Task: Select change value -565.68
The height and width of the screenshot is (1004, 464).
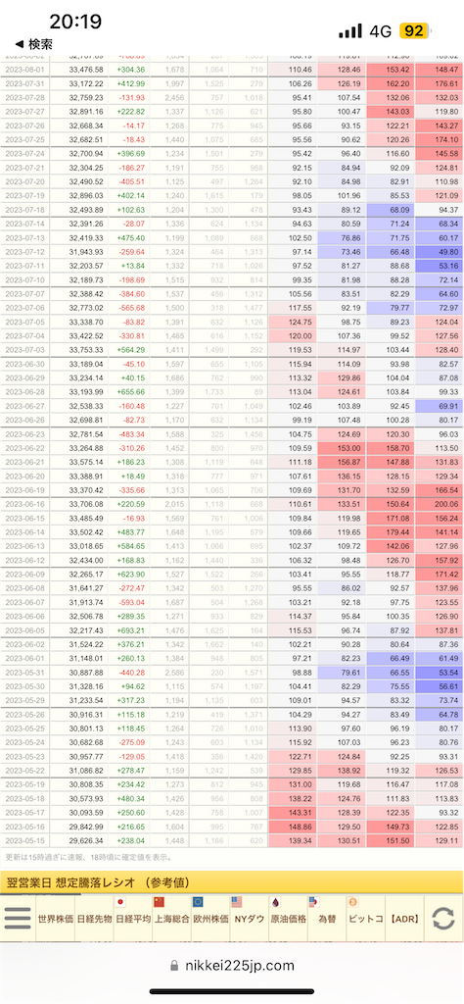Action: pos(131,307)
